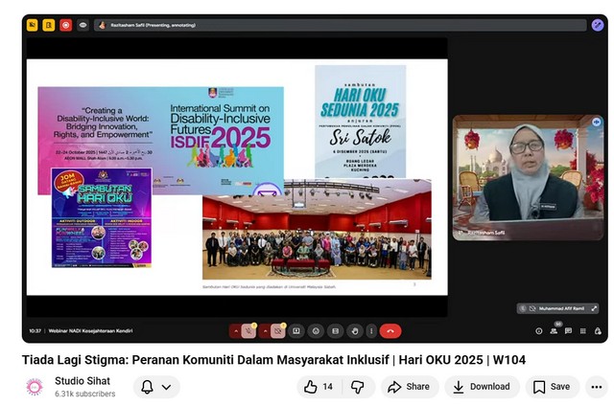Open the more actions three-dot menu
614x405 pixels.
pyautogui.click(x=596, y=387)
